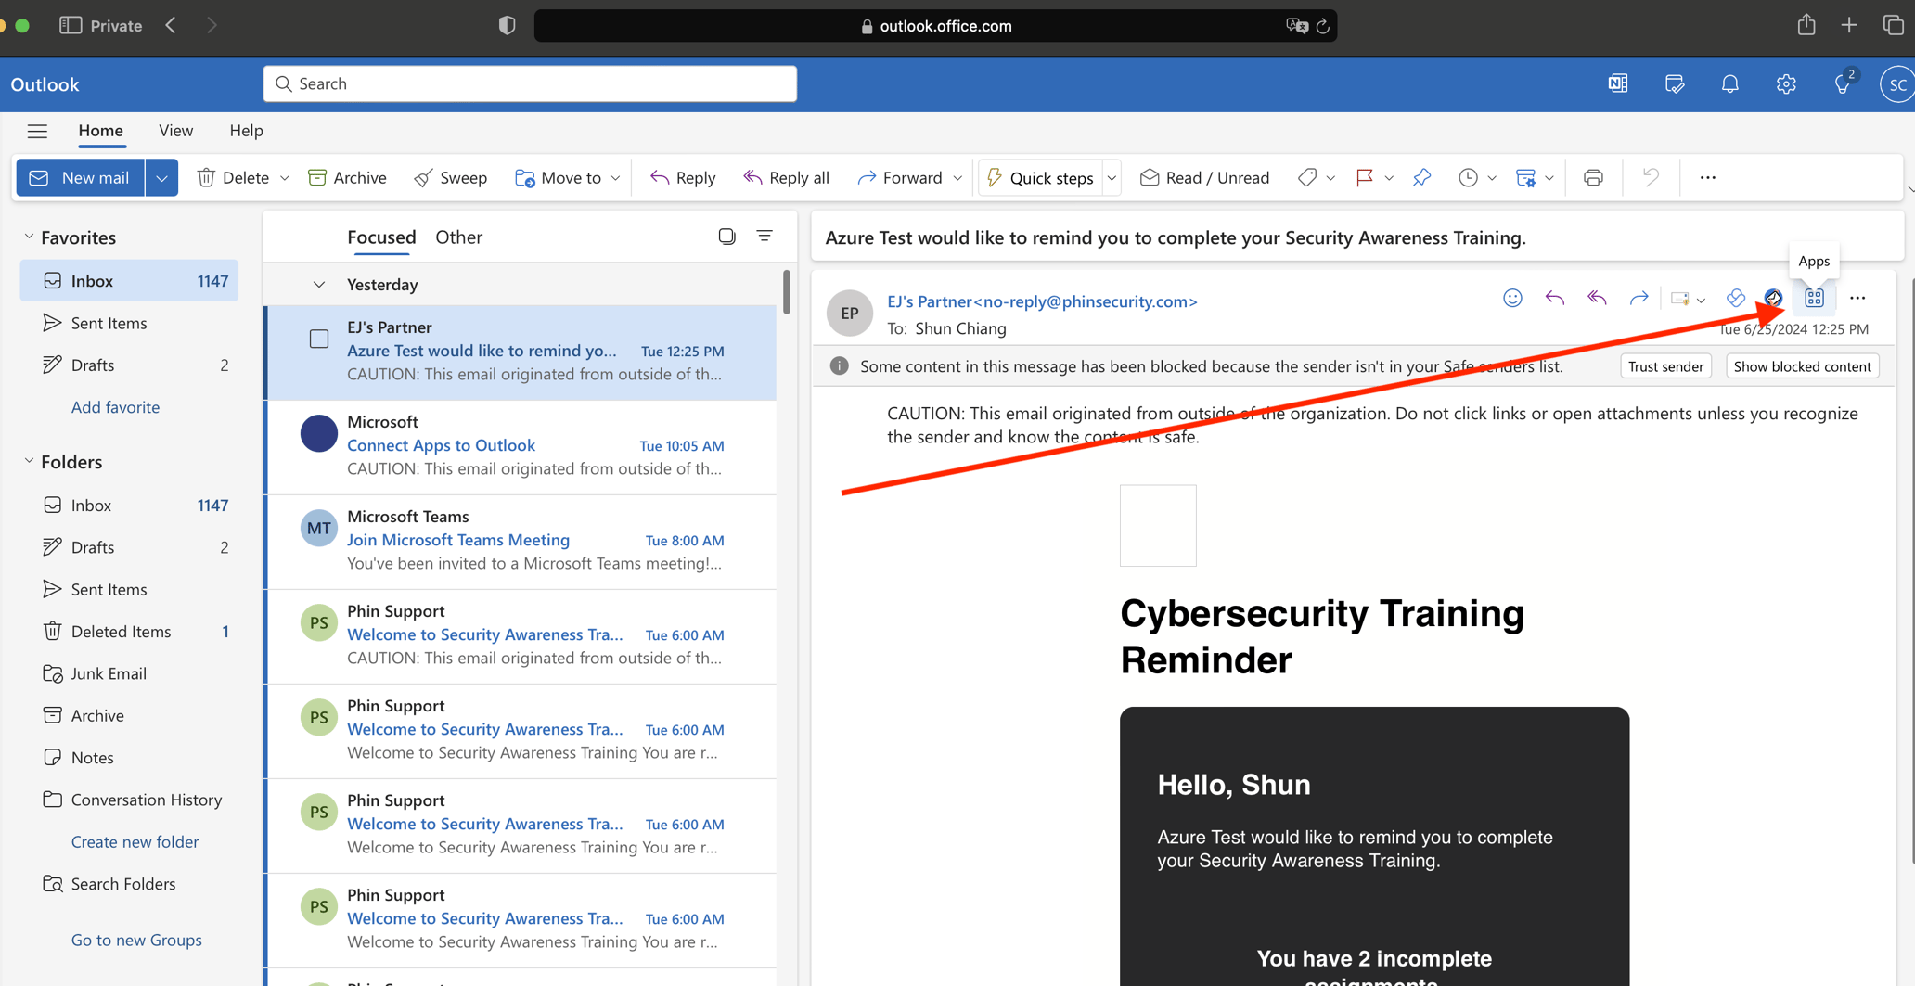Viewport: 1915px width, 986px height.
Task: Click Trust sender on the blocked content banner
Action: 1665,365
